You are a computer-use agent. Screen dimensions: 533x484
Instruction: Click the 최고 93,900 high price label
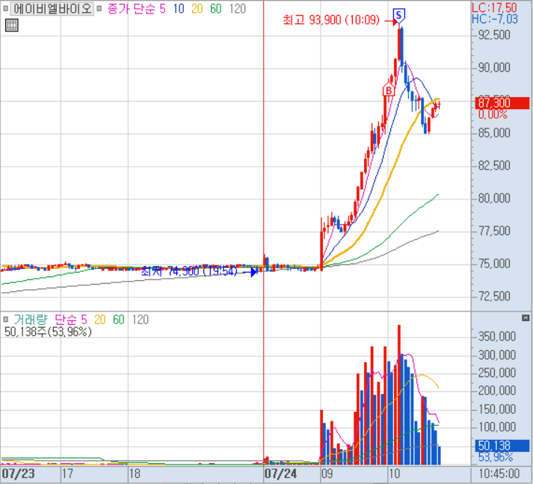[x=332, y=21]
